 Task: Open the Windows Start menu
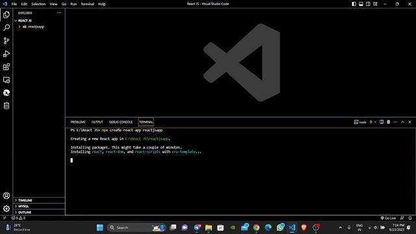pyautogui.click(x=99, y=227)
